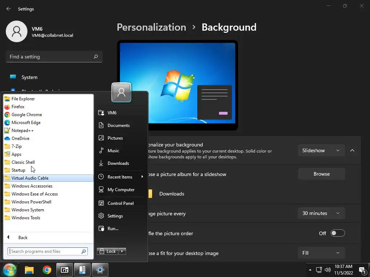This screenshot has width=370, height=277.
Task: Open the book-like app on taskbar
Action: [82, 270]
